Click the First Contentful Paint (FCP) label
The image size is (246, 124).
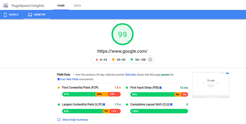(80, 88)
